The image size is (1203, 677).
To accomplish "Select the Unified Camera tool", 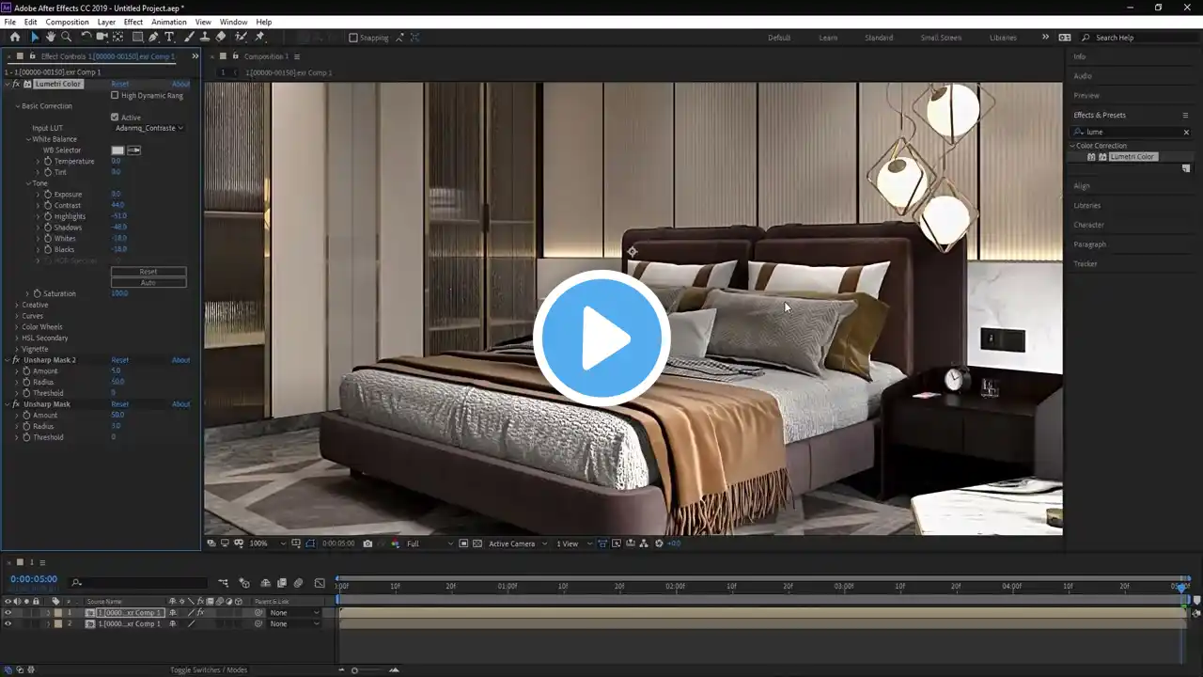I will click(102, 38).
